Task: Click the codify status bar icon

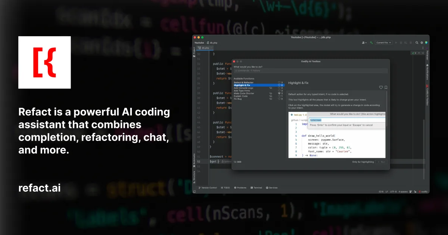Action: (423, 192)
